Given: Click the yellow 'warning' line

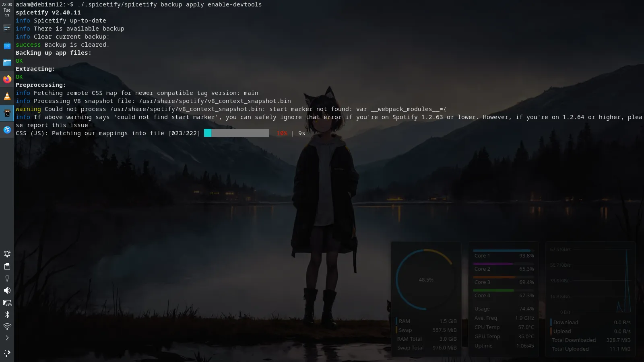Looking at the screenshot, I should (x=231, y=109).
